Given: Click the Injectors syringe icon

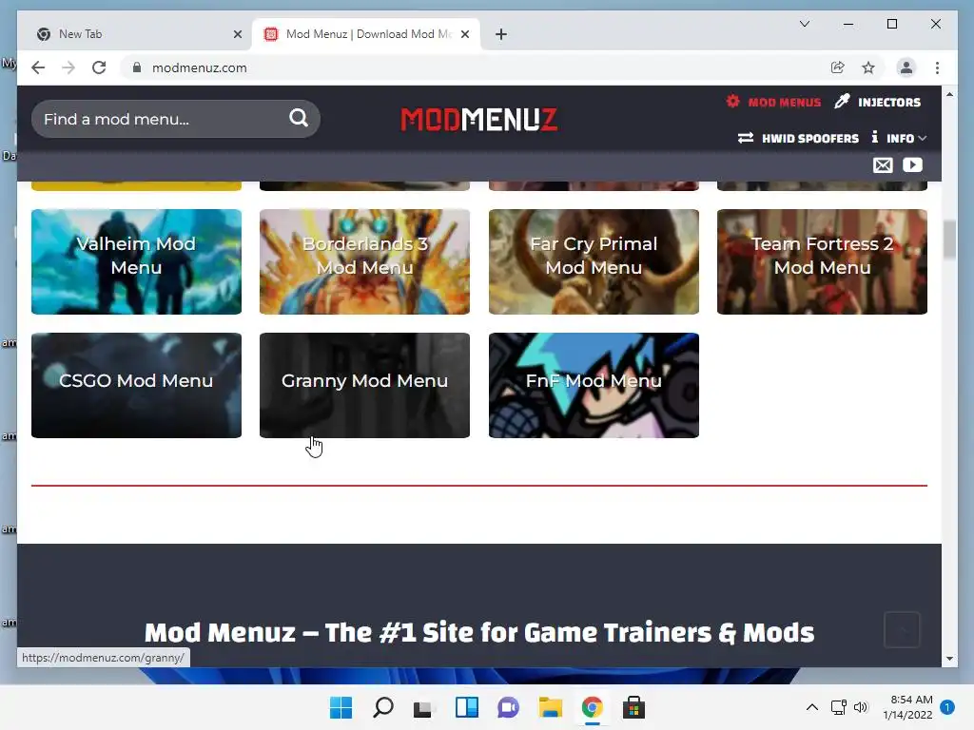Looking at the screenshot, I should [x=843, y=101].
